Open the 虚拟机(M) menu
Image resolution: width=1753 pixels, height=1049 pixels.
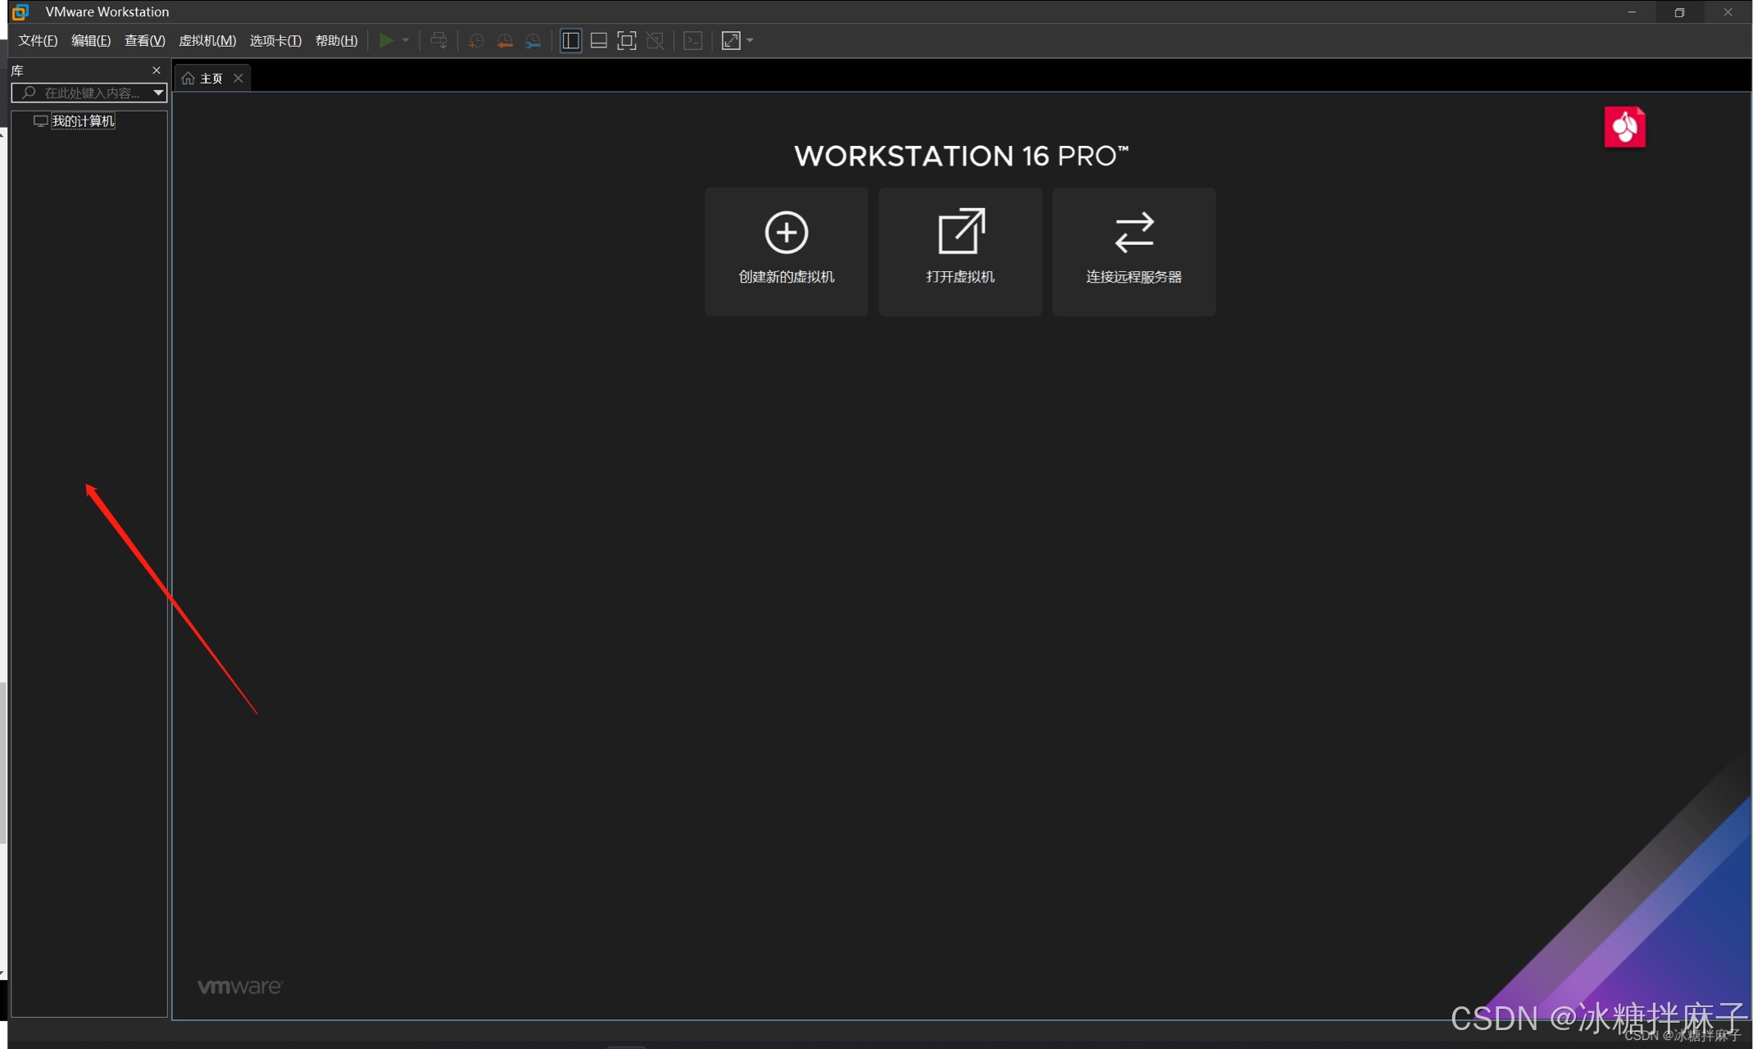pyautogui.click(x=207, y=41)
